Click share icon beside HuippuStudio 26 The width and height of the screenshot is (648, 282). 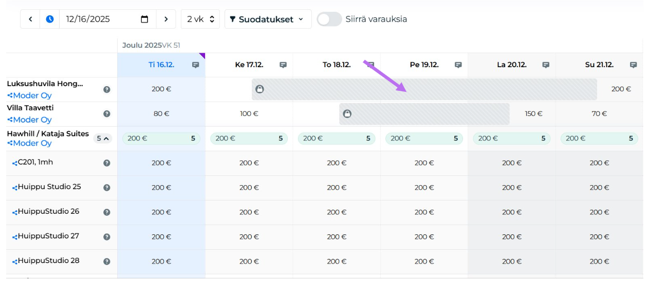(x=15, y=212)
